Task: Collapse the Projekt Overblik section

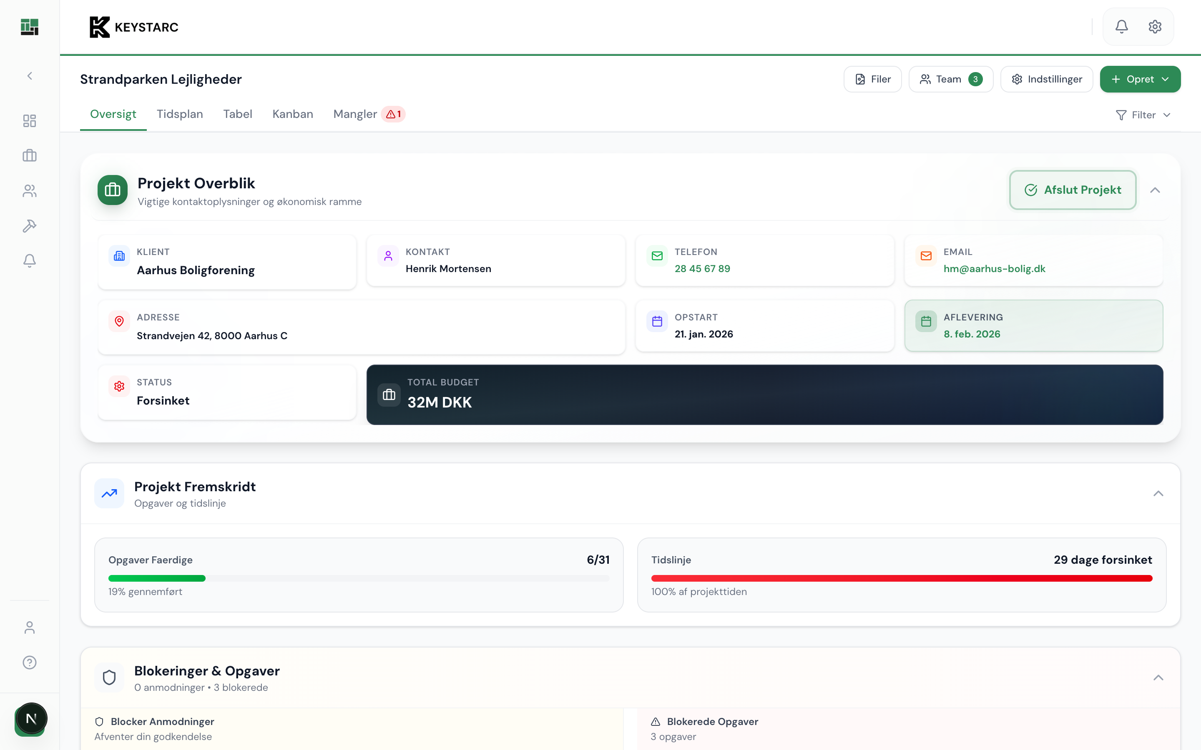Action: coord(1155,190)
